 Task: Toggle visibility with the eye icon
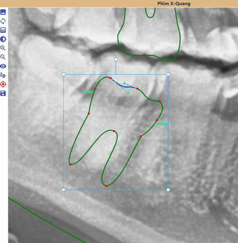3,66
